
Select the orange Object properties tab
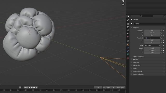(128, 45)
